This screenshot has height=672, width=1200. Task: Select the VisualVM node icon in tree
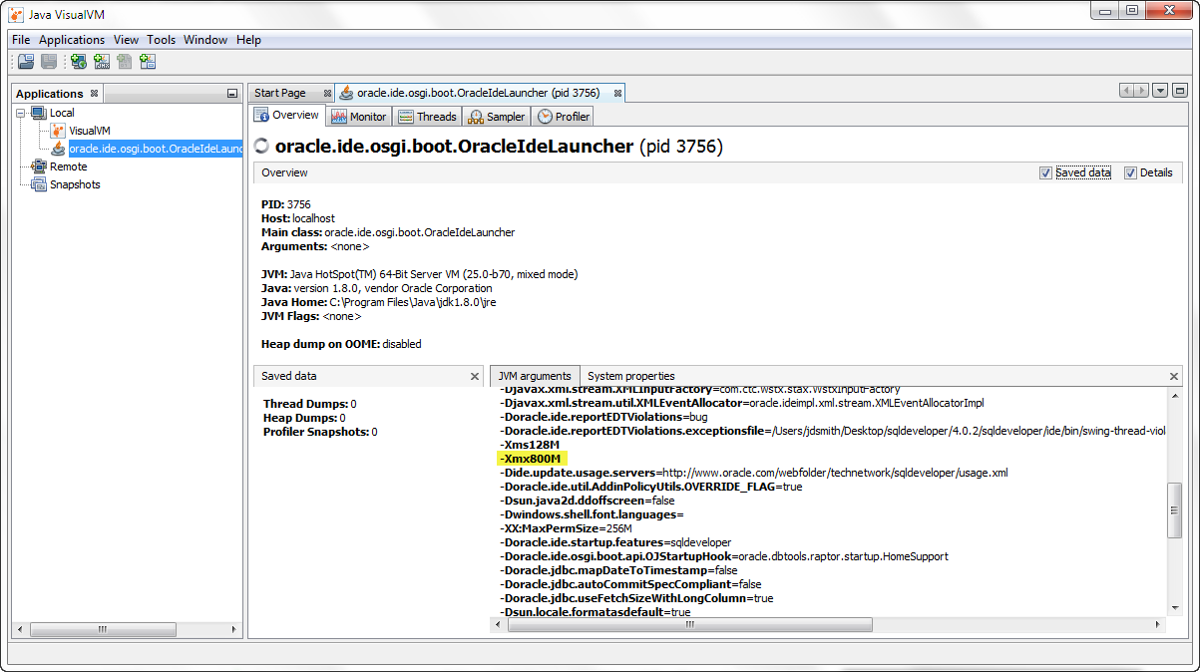[x=58, y=131]
